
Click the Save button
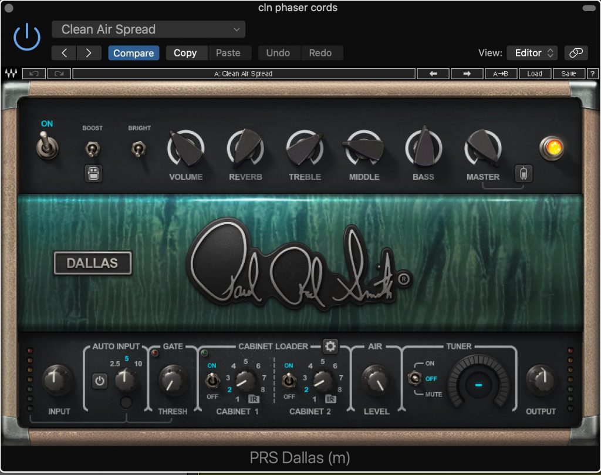point(569,73)
